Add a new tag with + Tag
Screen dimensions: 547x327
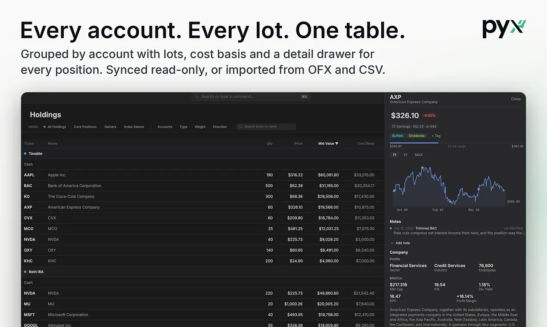pyautogui.click(x=436, y=136)
